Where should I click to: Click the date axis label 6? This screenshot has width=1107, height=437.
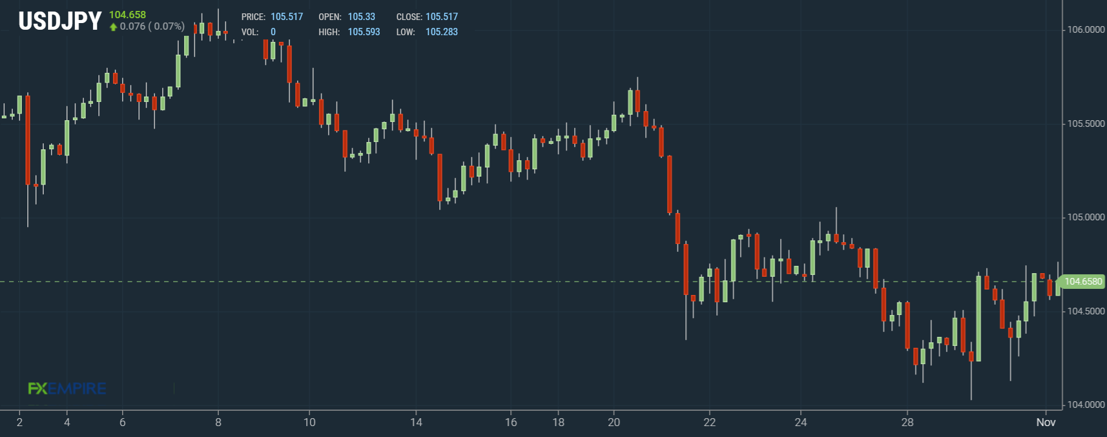pos(123,422)
